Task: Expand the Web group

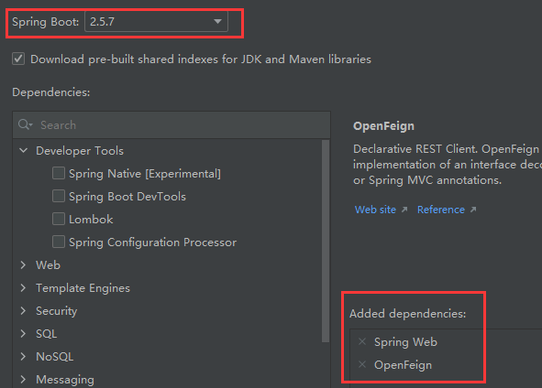Action: [23, 264]
